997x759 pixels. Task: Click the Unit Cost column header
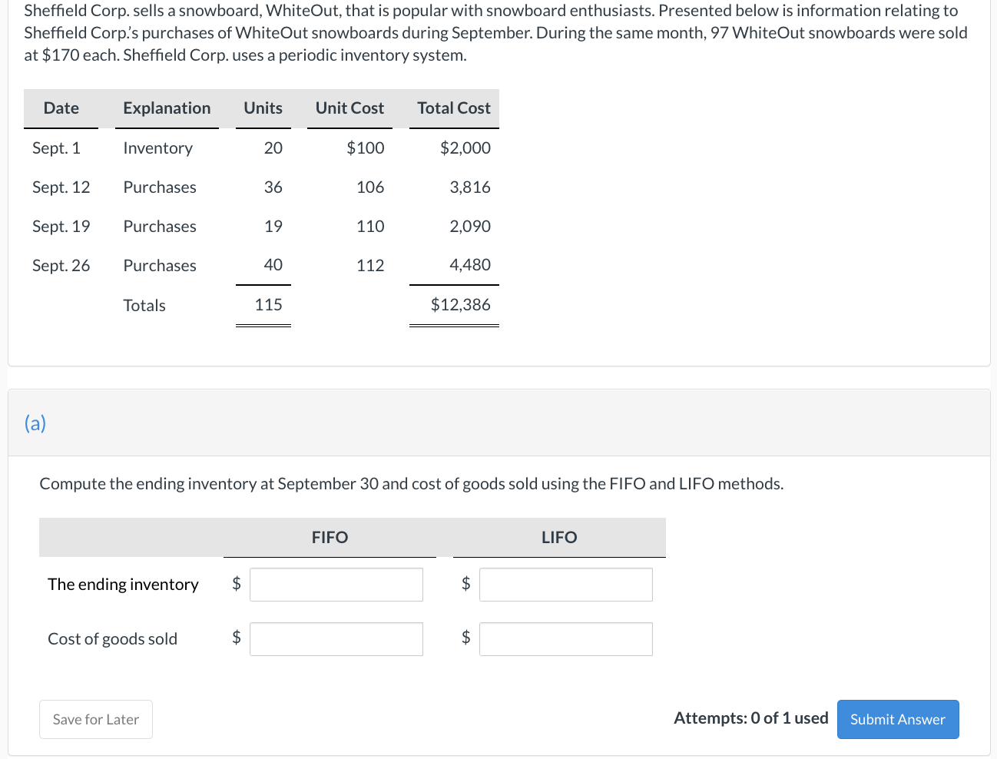click(x=349, y=108)
